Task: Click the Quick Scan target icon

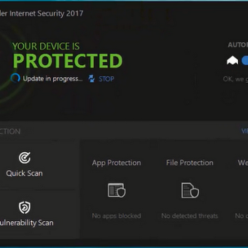Action: coord(24,158)
